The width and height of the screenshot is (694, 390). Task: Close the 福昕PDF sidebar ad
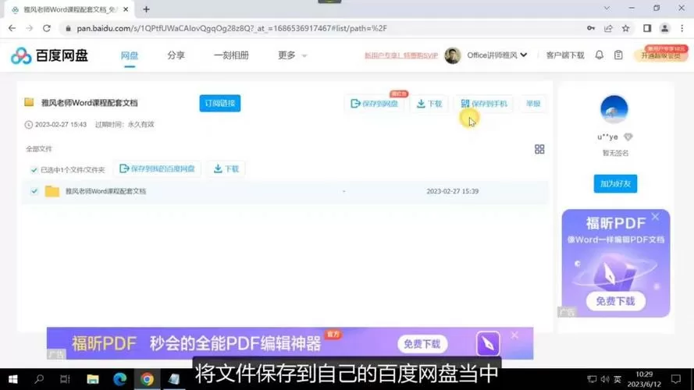(x=655, y=217)
